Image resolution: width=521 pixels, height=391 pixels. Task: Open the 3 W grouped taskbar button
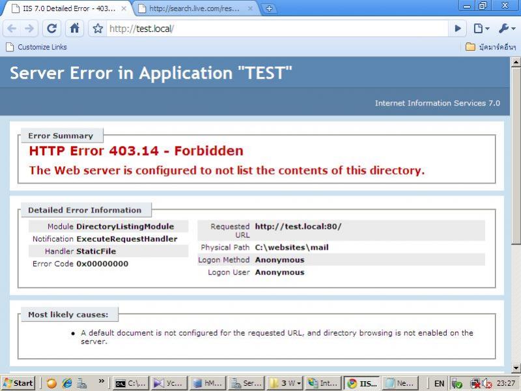[285, 383]
